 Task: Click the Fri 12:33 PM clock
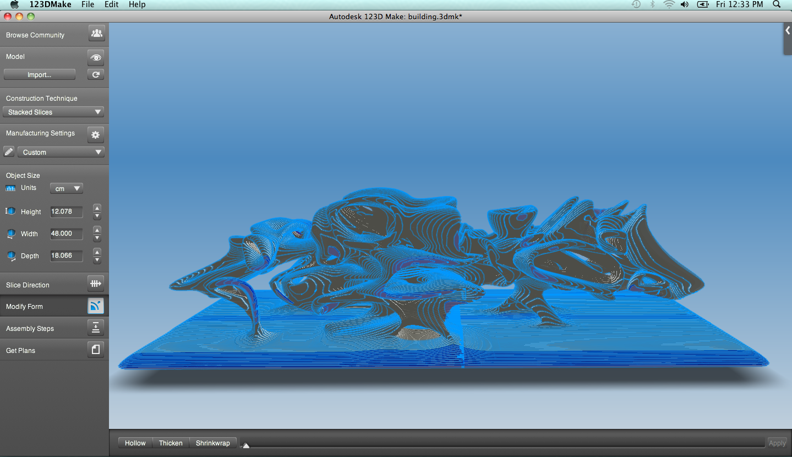click(739, 4)
